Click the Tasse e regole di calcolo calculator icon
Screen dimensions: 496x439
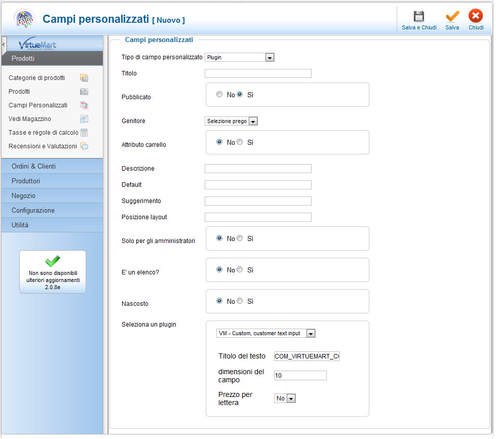click(84, 133)
